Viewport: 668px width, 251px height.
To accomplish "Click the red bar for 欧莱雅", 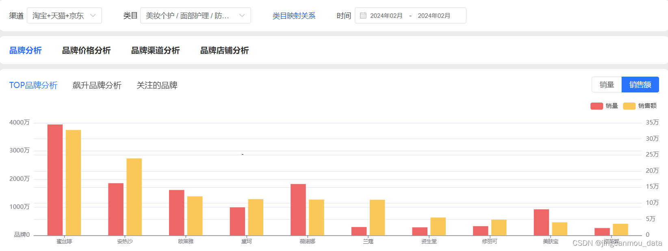I will pos(177,212).
